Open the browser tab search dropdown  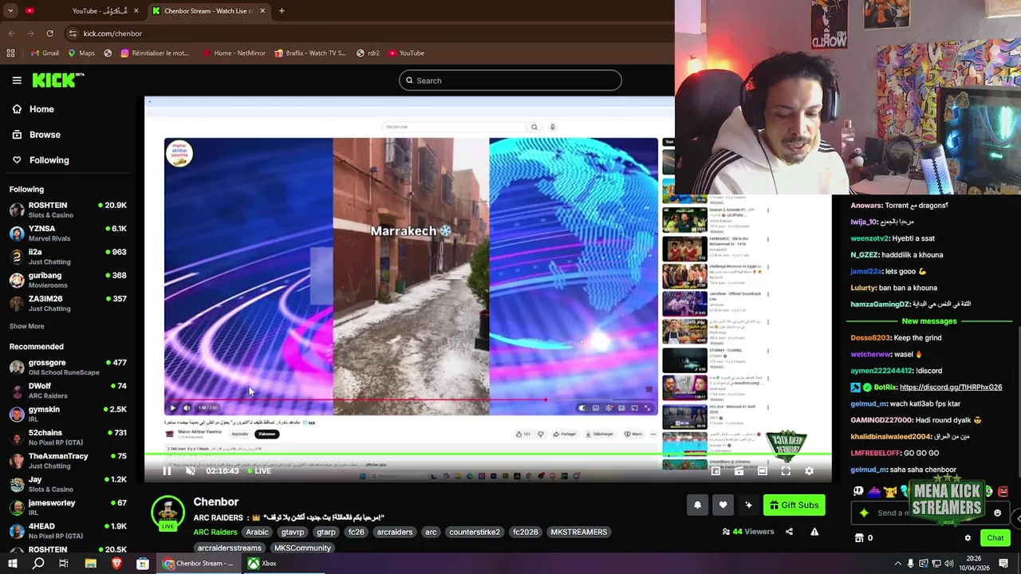pyautogui.click(x=10, y=11)
